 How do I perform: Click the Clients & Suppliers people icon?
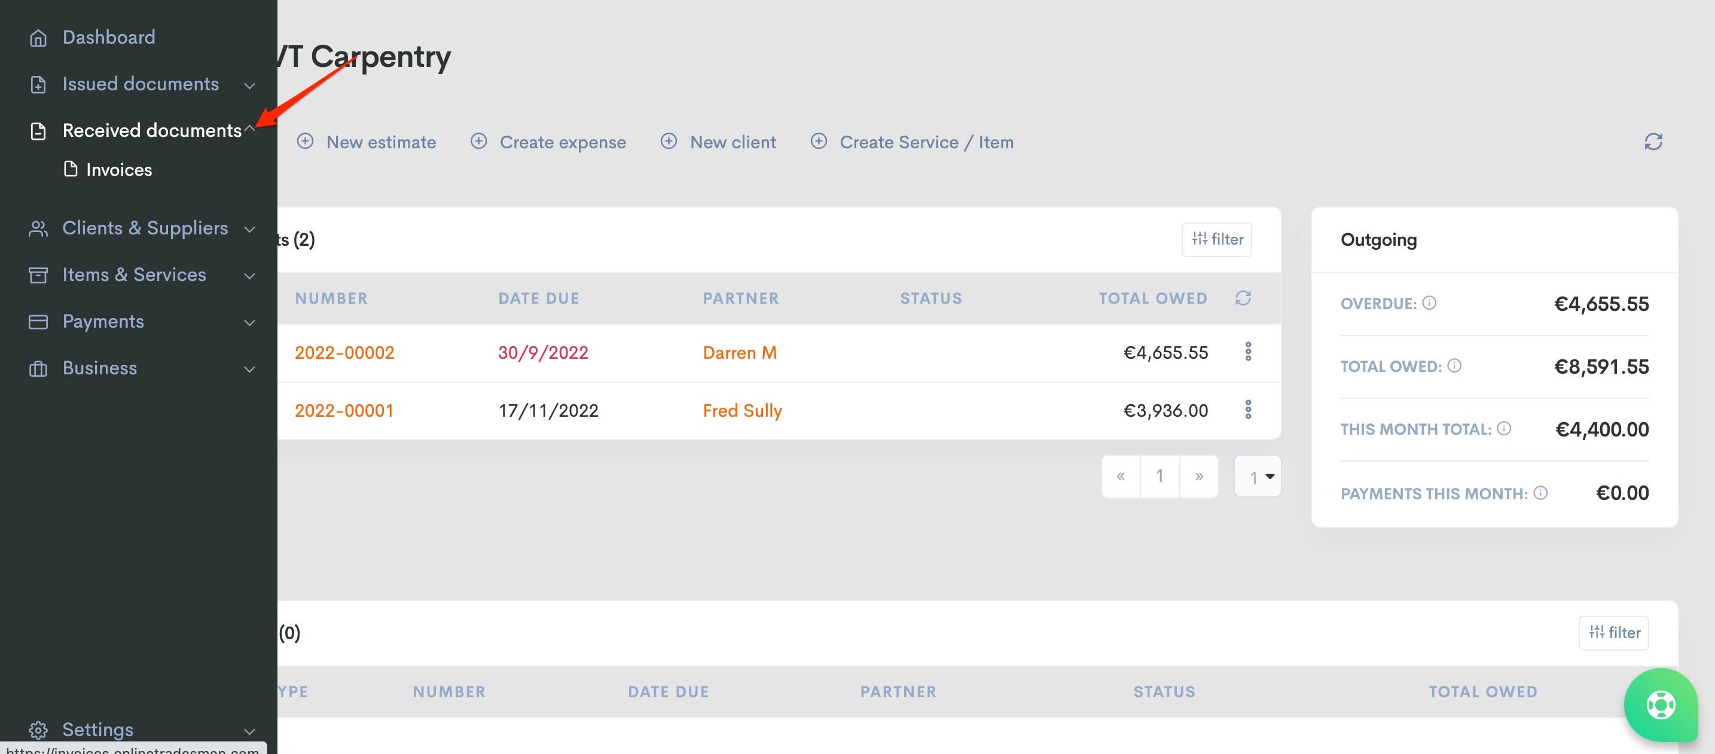click(x=38, y=229)
